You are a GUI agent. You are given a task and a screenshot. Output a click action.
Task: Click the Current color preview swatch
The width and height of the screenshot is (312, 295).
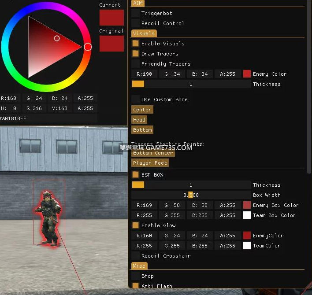tap(111, 18)
